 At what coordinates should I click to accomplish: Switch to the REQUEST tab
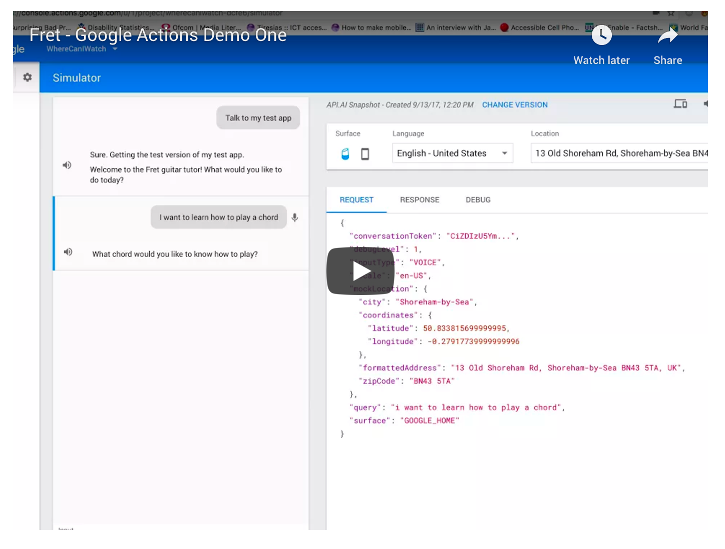356,199
